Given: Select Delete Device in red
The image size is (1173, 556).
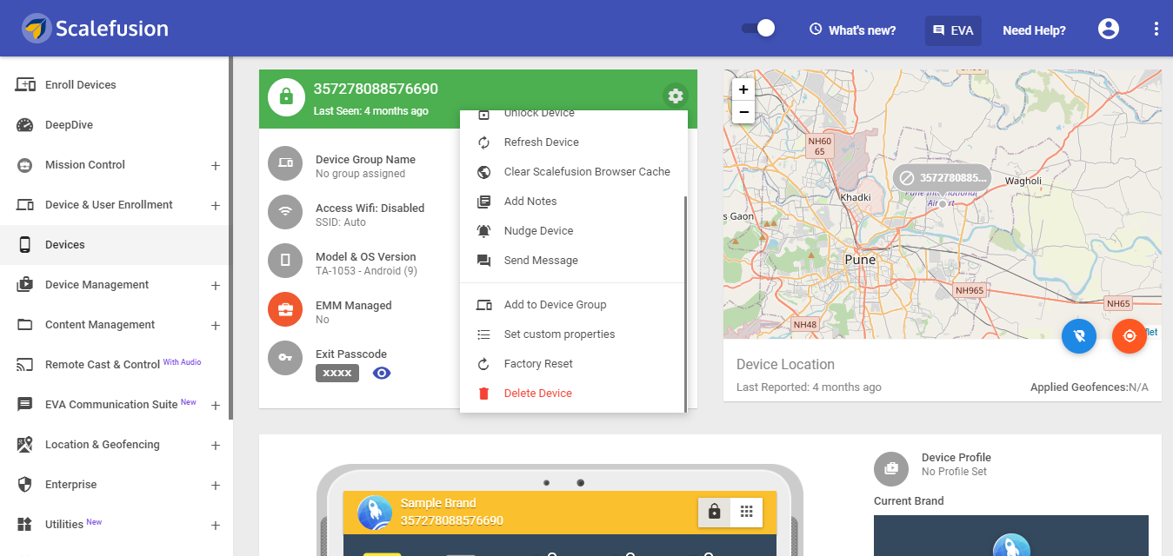Looking at the screenshot, I should point(572,394).
